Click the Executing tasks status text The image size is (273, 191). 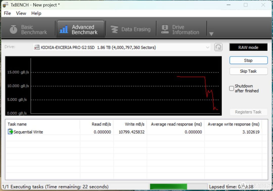[55, 187]
